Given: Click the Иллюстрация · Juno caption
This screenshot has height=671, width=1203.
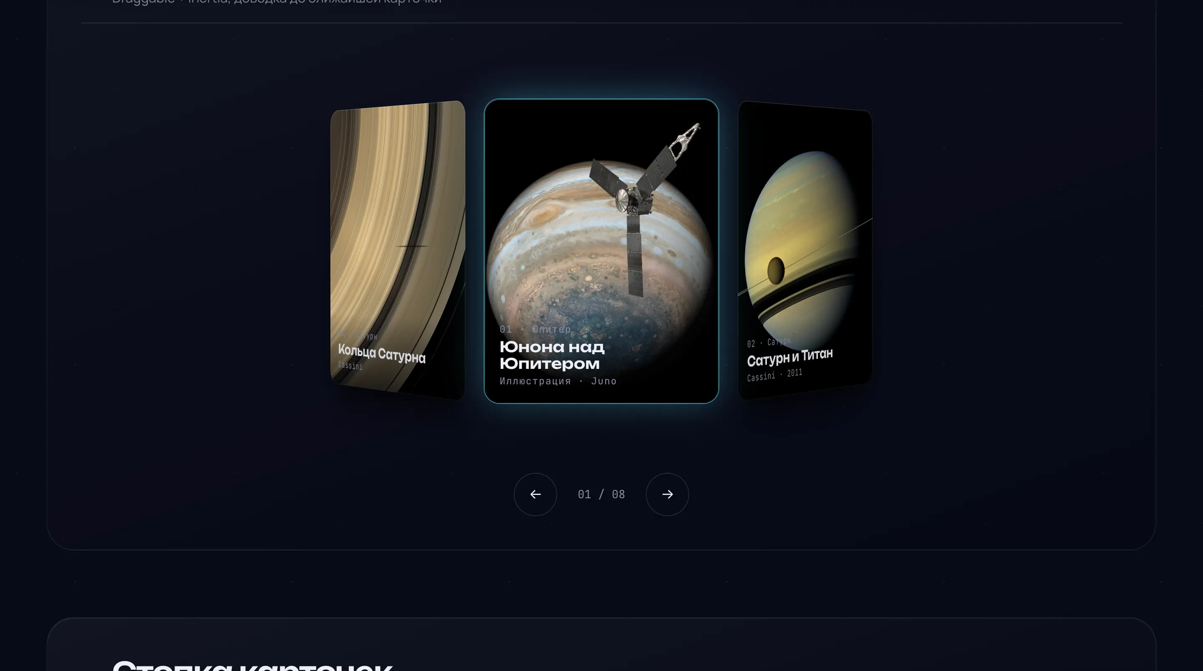Looking at the screenshot, I should [x=558, y=381].
